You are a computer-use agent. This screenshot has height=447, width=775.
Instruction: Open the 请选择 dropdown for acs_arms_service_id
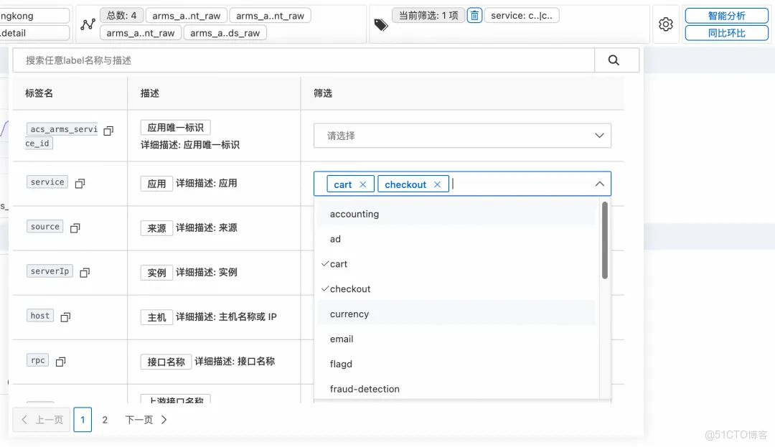coord(462,135)
